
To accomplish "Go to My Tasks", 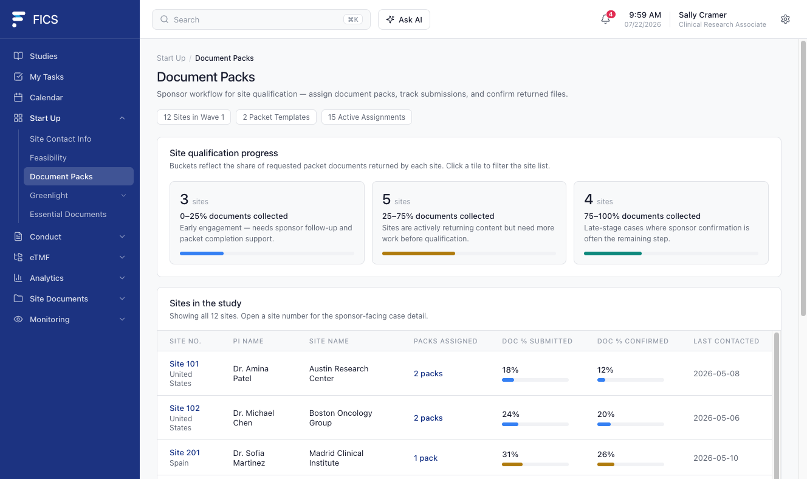I will coord(70,77).
